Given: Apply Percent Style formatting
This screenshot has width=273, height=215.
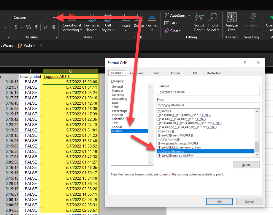Looking at the screenshot, I should [x=28, y=27].
